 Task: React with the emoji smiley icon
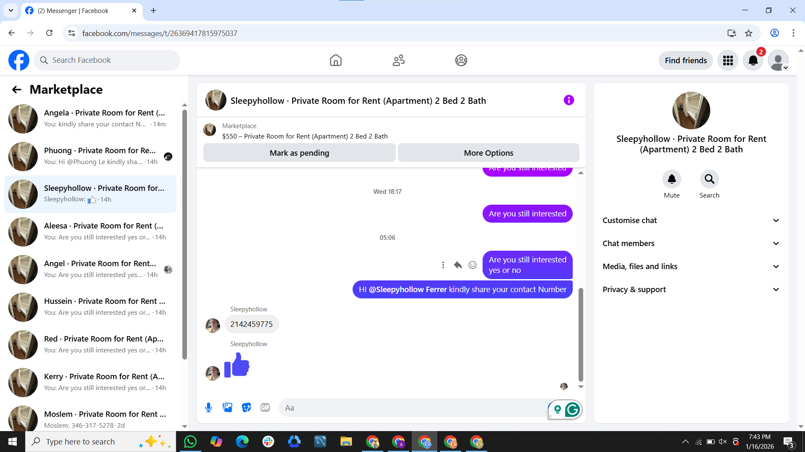click(x=473, y=265)
